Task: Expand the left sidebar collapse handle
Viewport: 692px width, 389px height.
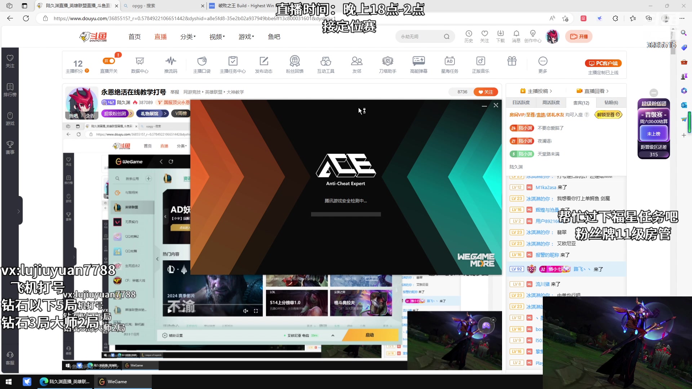Action: tap(18, 211)
